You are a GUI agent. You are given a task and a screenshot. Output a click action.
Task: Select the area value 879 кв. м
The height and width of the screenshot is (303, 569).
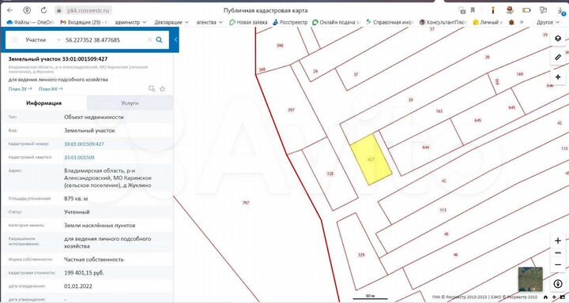pos(76,199)
